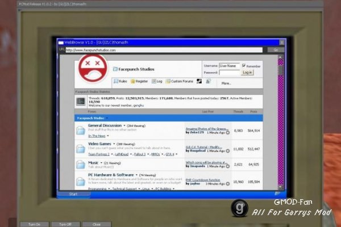Open the PHP Countdown function thread link
Image resolution: width=341 pixels, height=227 pixels.
pos(203,180)
